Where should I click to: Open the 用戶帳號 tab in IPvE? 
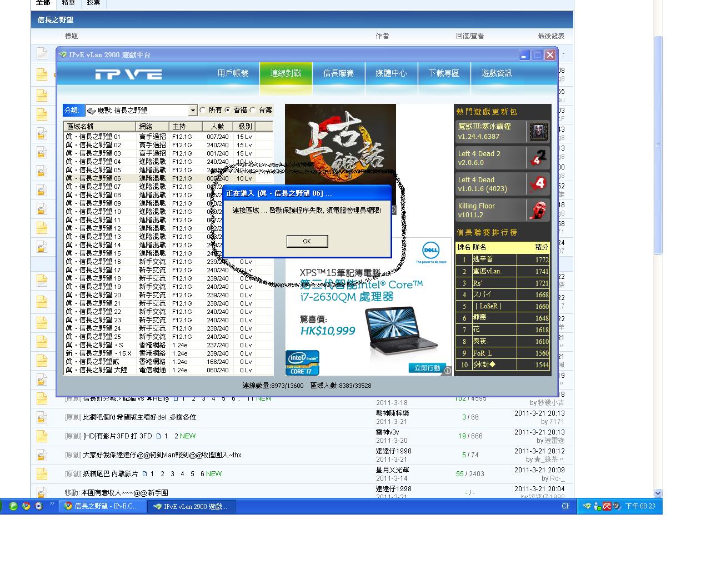[233, 73]
